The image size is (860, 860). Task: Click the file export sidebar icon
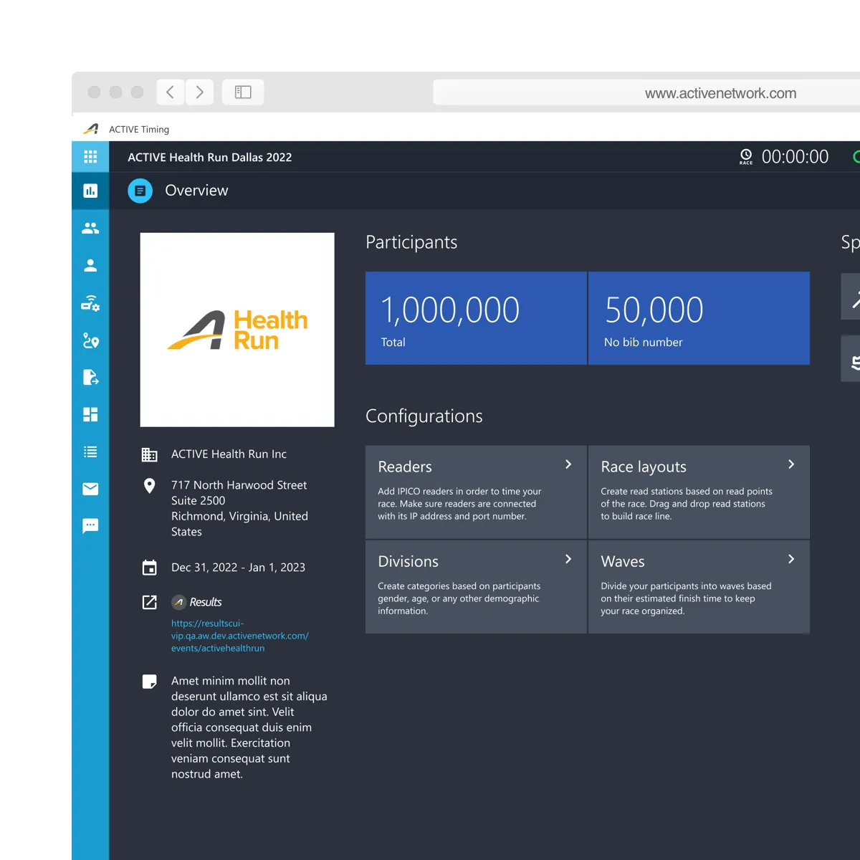point(90,377)
